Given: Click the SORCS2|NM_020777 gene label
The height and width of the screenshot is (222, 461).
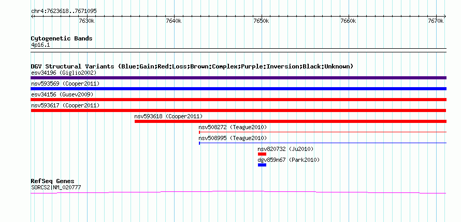Looking at the screenshot, I should [x=56, y=187].
